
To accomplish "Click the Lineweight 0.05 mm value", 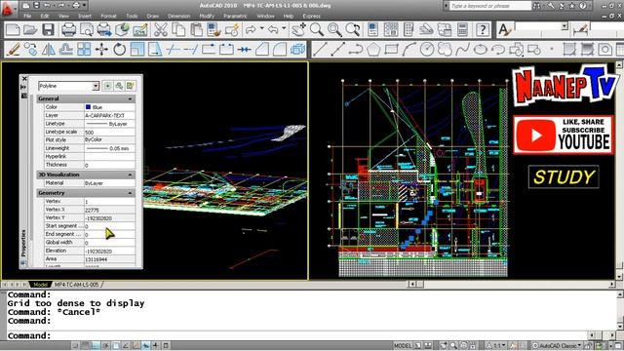I will click(x=109, y=148).
